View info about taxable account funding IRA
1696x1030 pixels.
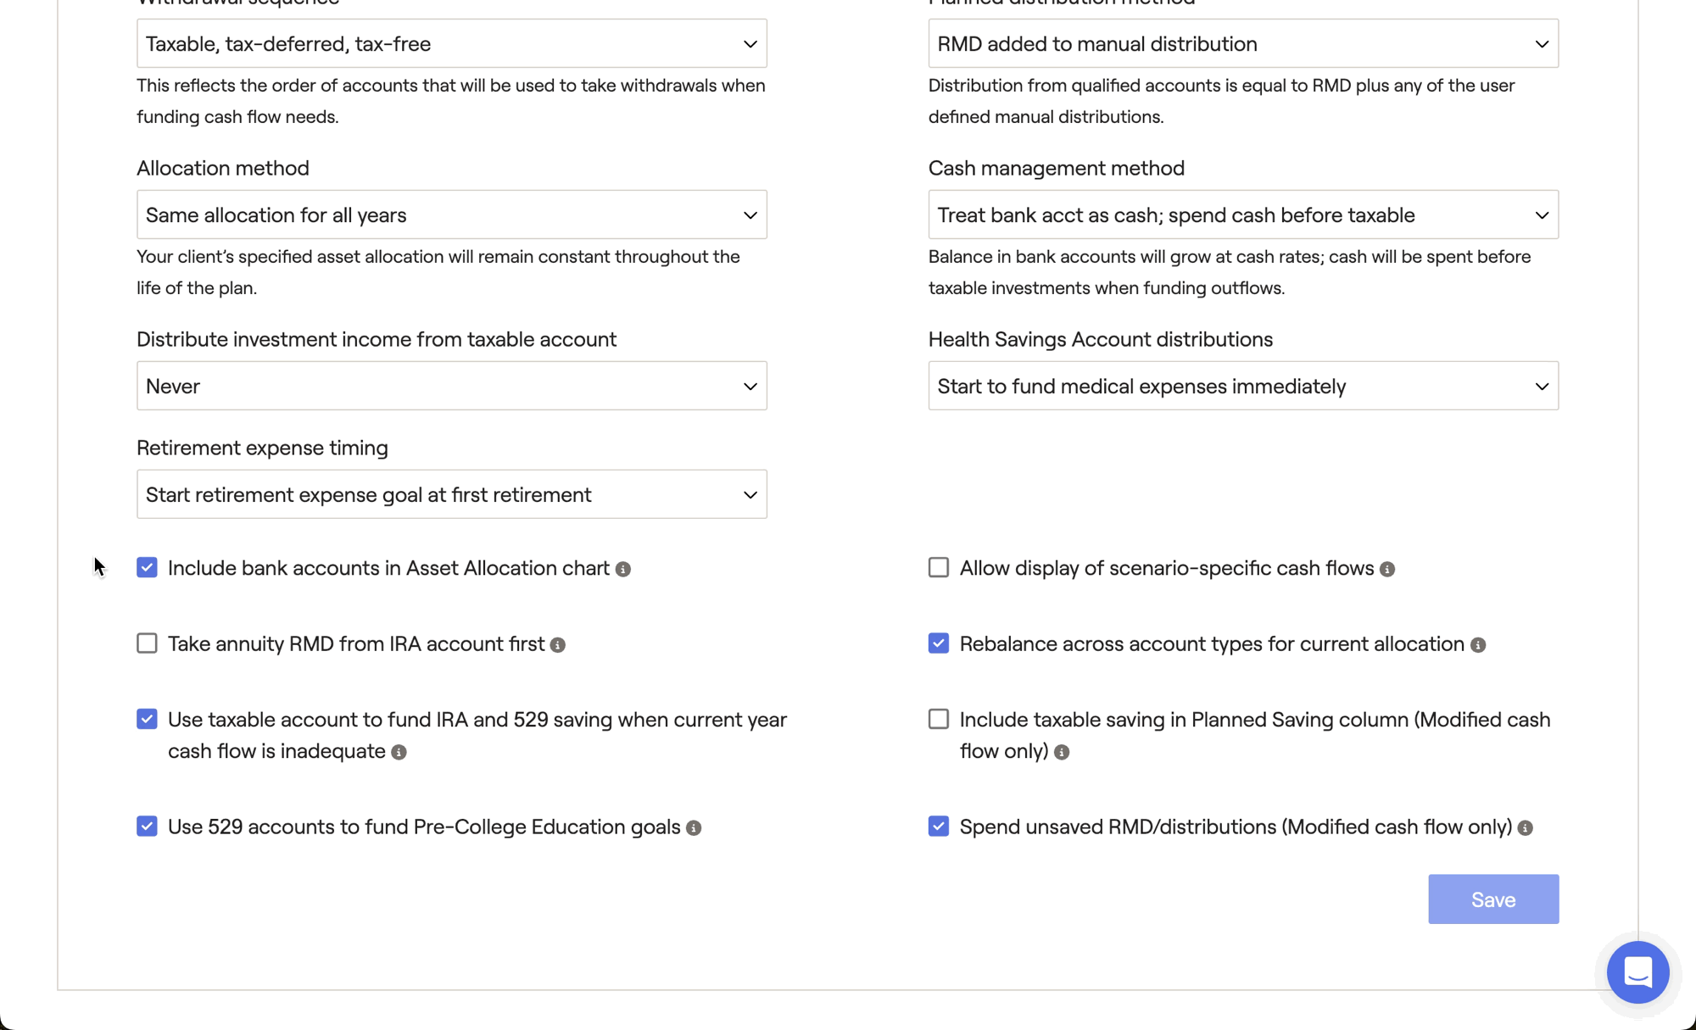(x=399, y=752)
